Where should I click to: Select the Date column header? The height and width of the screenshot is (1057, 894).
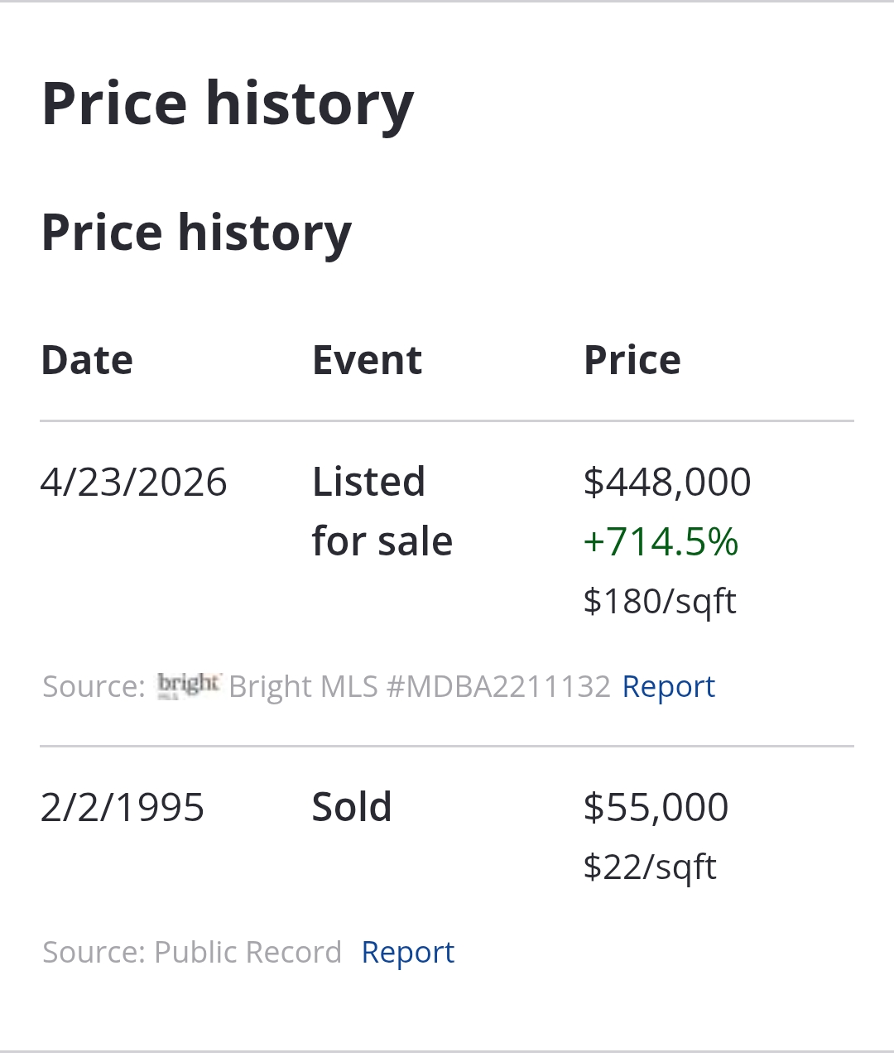[x=87, y=360]
